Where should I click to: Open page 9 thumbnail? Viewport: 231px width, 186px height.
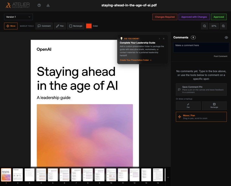[x=99, y=175]
